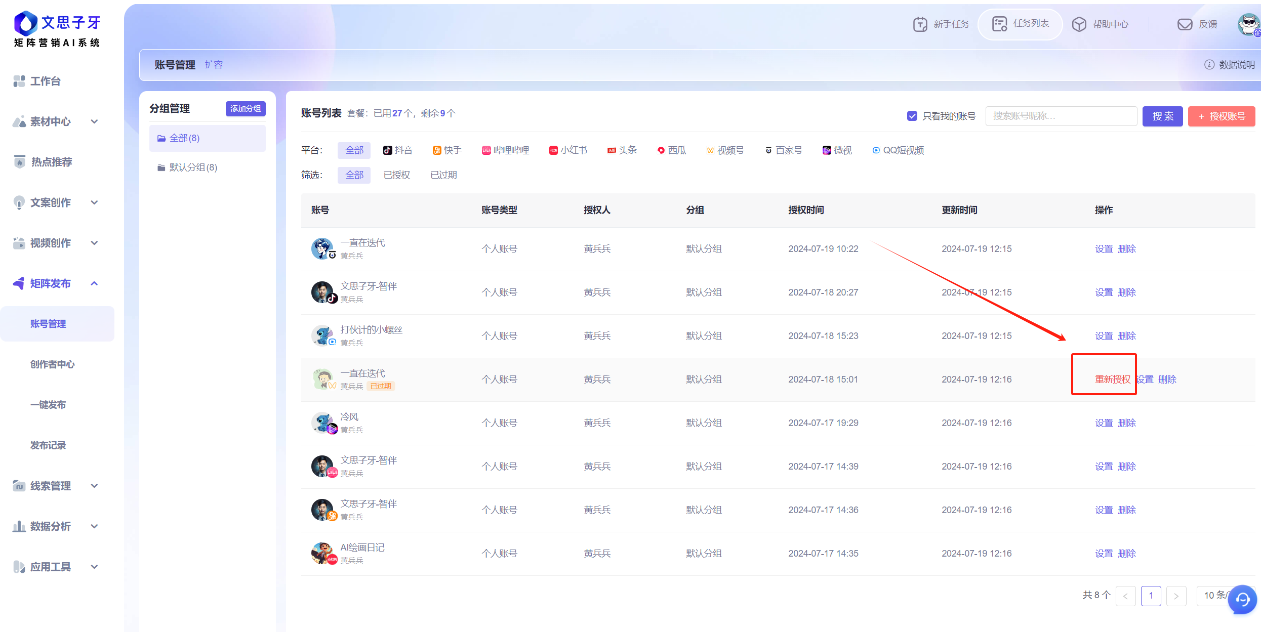Expand the 视频创作 menu chevron

pyautogui.click(x=95, y=243)
